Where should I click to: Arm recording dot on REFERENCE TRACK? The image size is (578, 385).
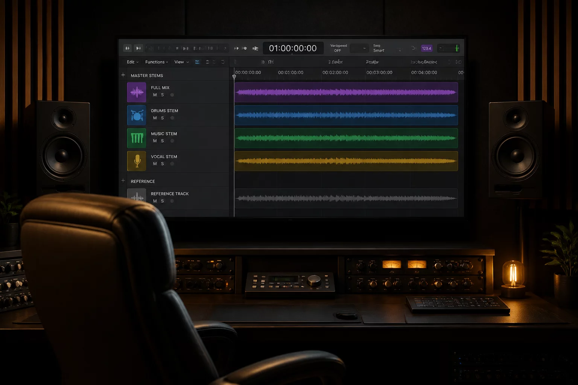[x=172, y=201]
